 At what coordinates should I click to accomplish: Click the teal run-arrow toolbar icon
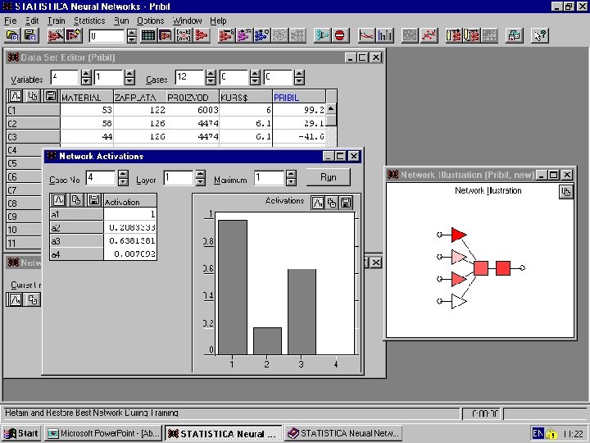click(323, 36)
